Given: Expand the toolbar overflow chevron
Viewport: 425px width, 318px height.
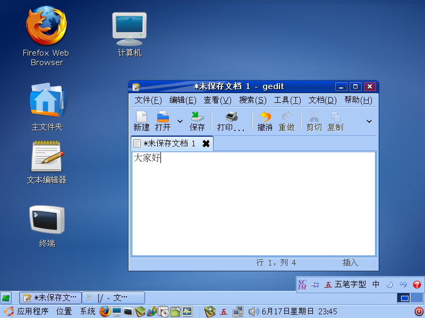Looking at the screenshot, I should click(x=369, y=121).
